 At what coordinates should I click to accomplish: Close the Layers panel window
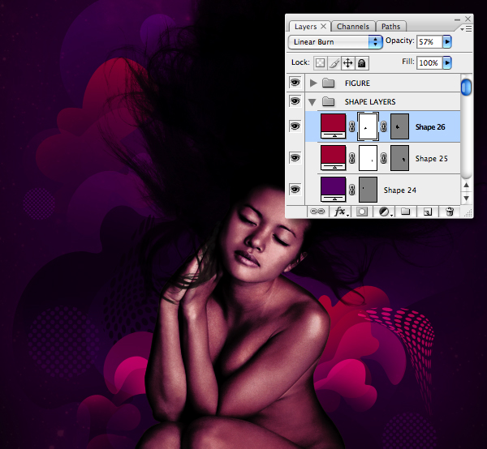(x=468, y=19)
